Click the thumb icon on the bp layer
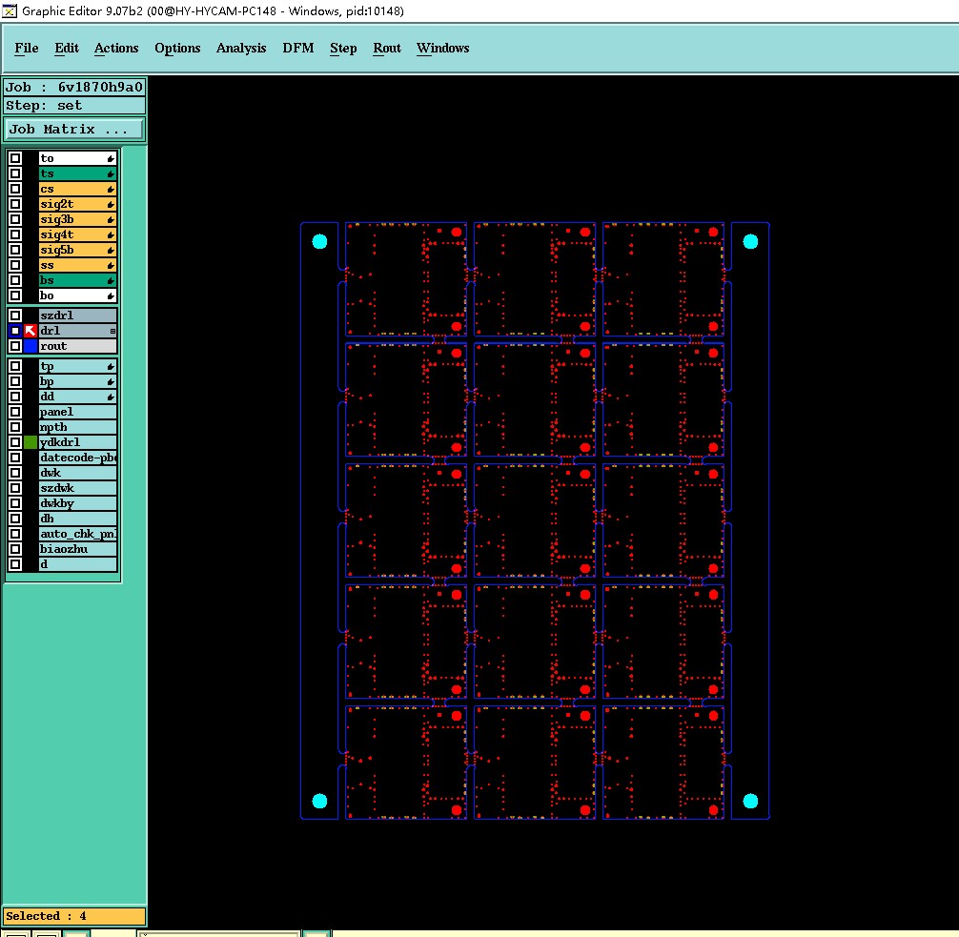 click(111, 381)
